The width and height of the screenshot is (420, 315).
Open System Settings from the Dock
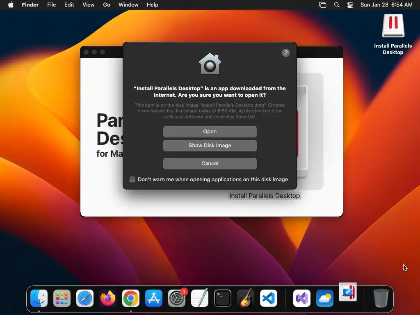(x=177, y=298)
